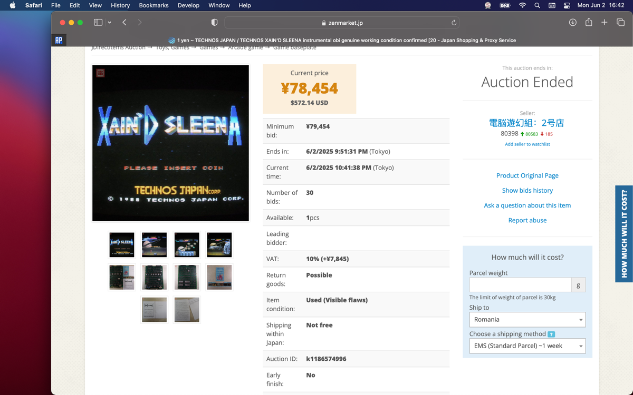Viewport: 633px width, 395px height.
Task: Click the minimum bid value ¥79,454
Action: (x=318, y=126)
